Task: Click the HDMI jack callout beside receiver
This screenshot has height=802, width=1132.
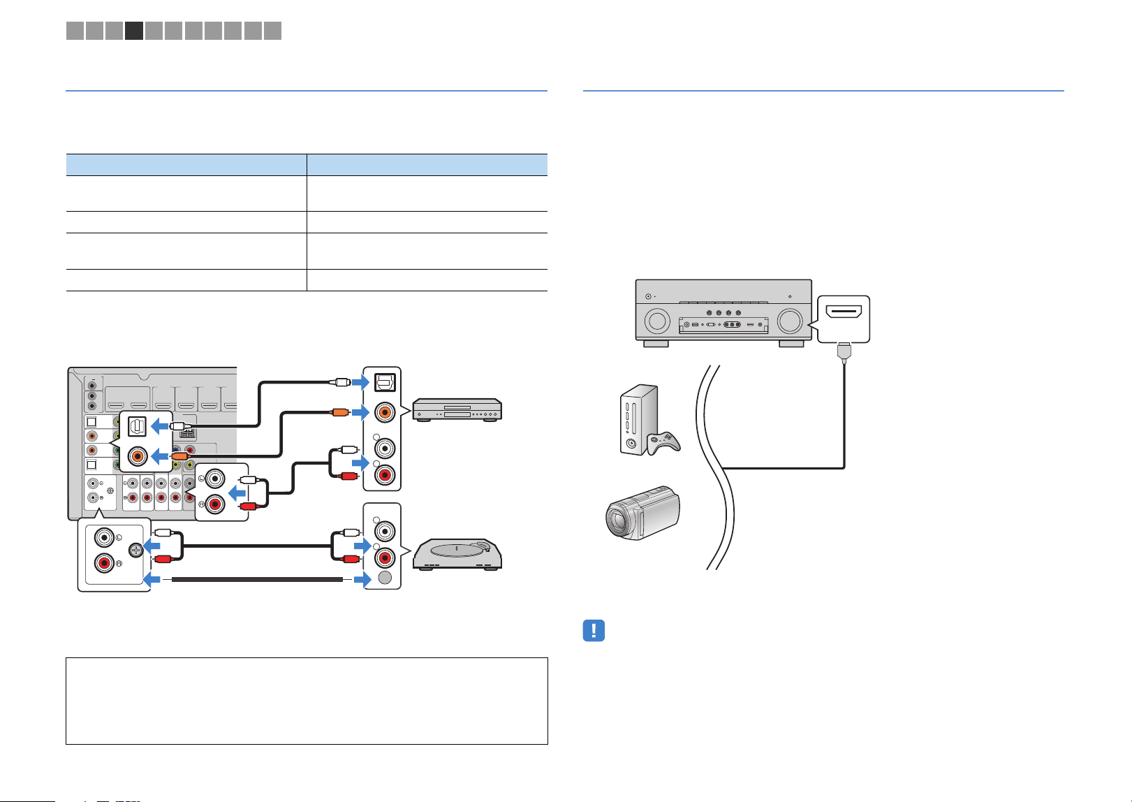Action: coord(844,319)
